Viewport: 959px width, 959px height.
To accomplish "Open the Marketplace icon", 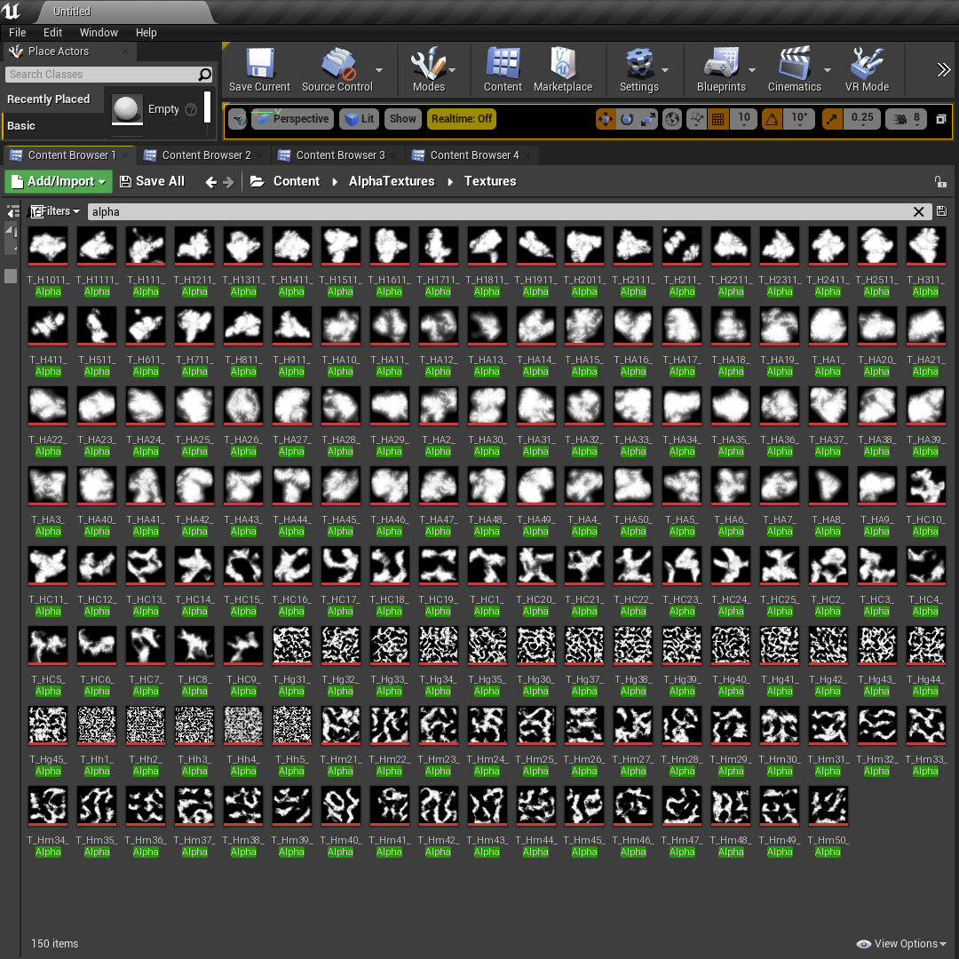I will coord(563,64).
